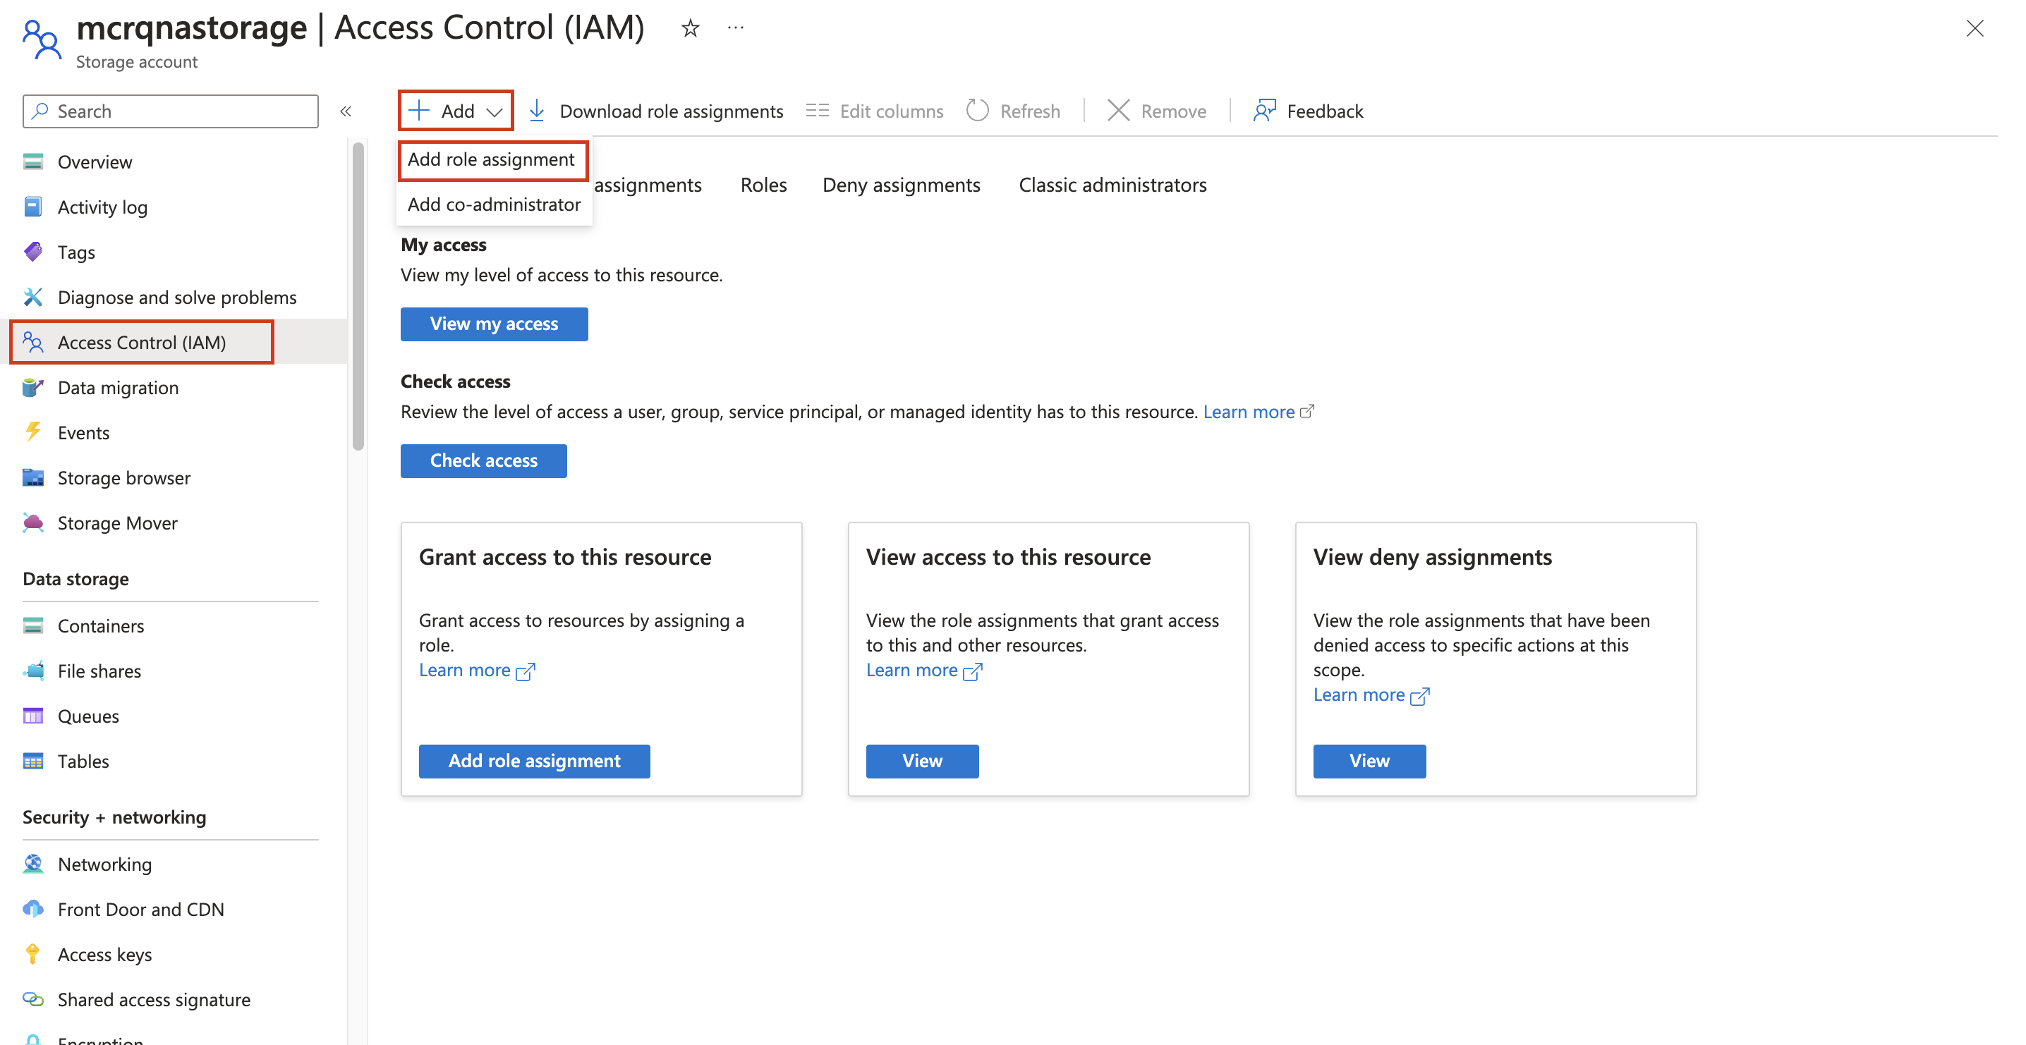Click Download role assignments text
The height and width of the screenshot is (1045, 2026).
pos(672,111)
